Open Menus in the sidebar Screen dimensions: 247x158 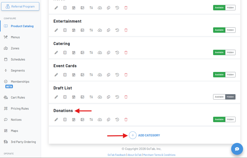15,37
